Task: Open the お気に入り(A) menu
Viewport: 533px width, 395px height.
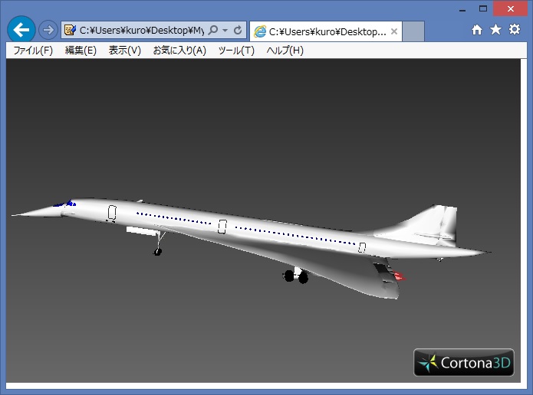Action: [179, 51]
